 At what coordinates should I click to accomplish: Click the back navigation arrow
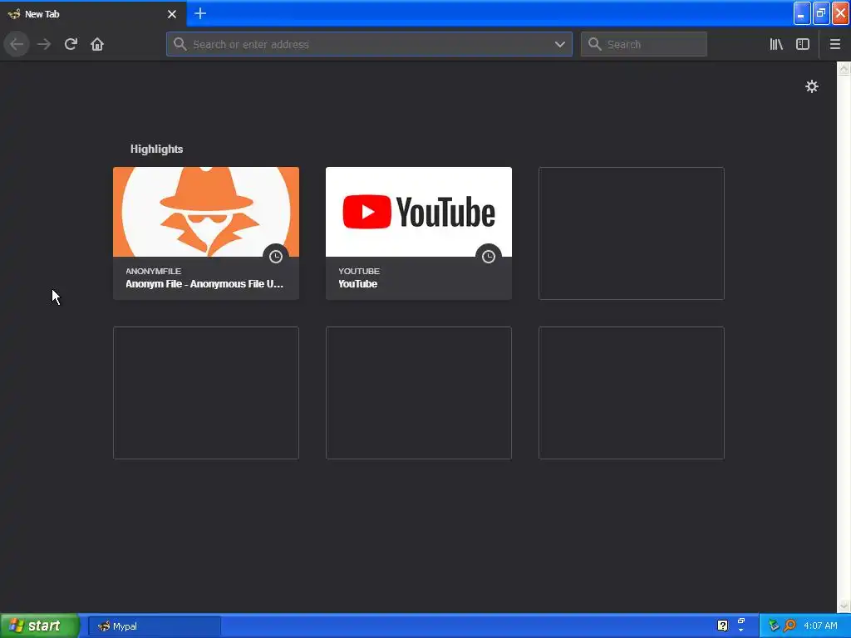pos(17,44)
